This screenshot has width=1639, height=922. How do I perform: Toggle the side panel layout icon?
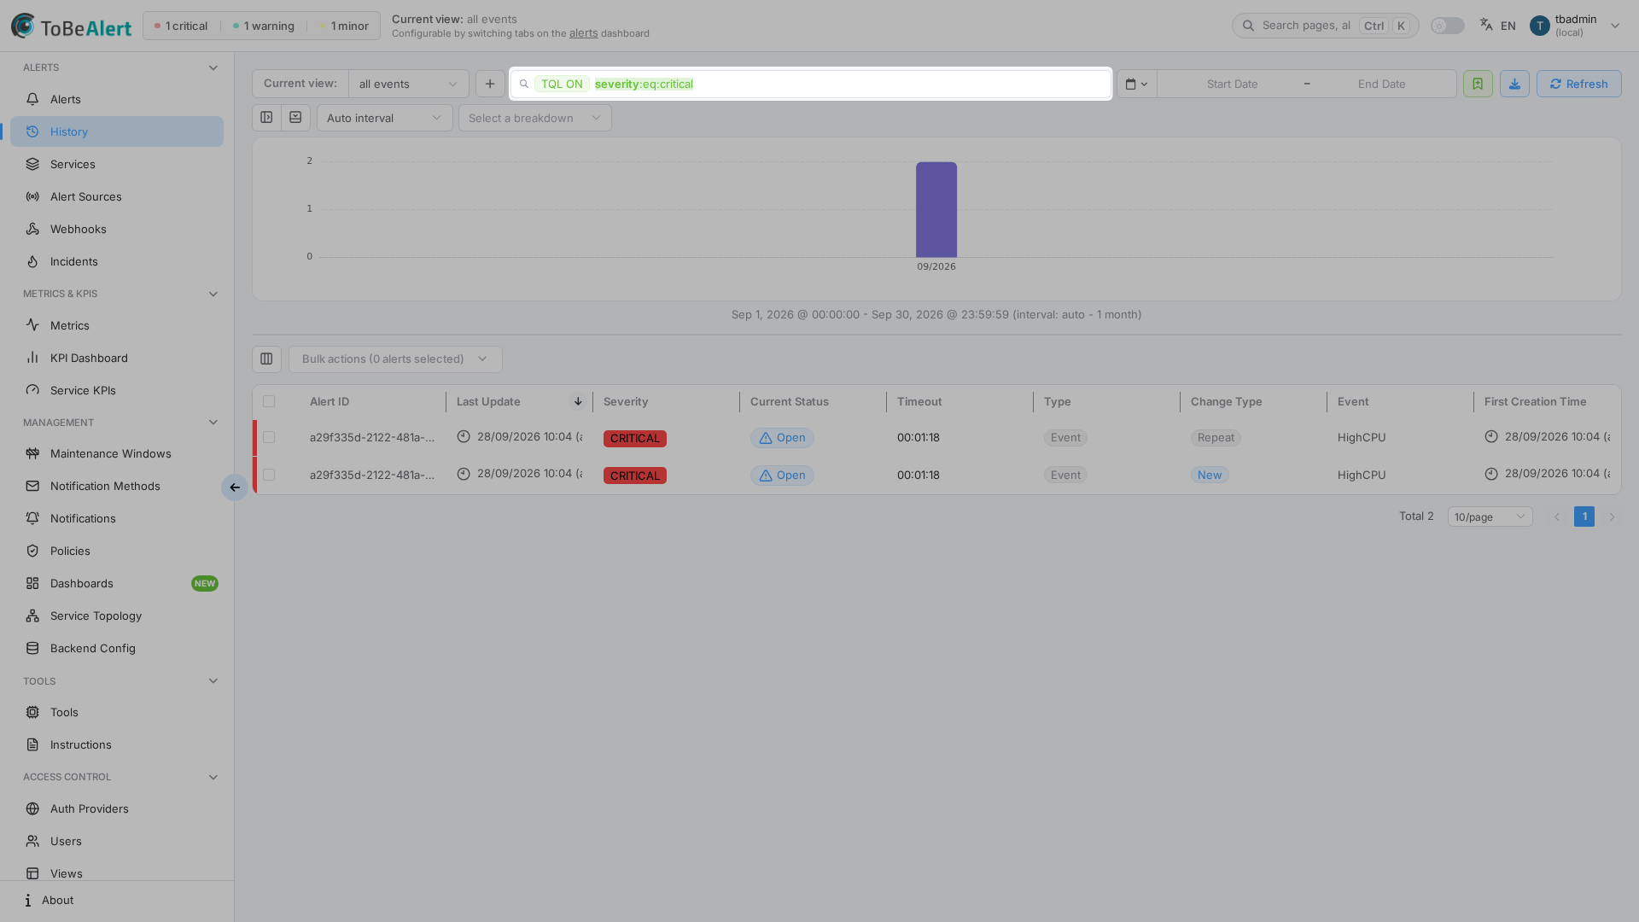point(266,118)
